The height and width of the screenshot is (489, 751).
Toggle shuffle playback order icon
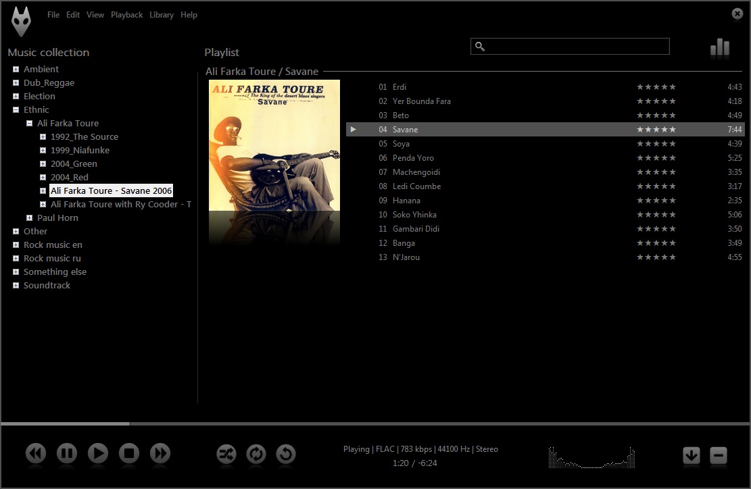[x=226, y=454]
